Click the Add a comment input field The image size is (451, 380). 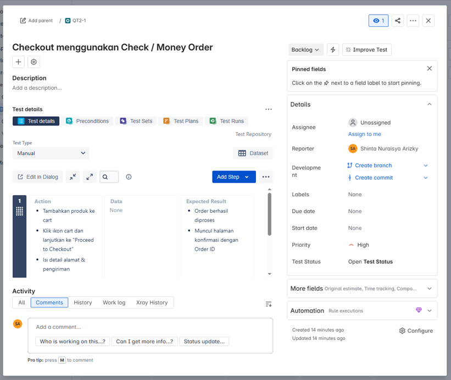coord(150,327)
